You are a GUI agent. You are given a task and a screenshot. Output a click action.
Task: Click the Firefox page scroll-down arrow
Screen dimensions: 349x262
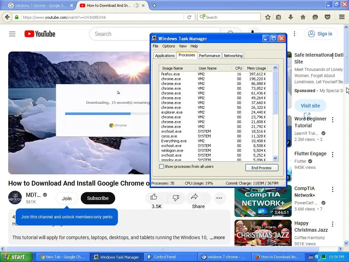tap(346, 243)
